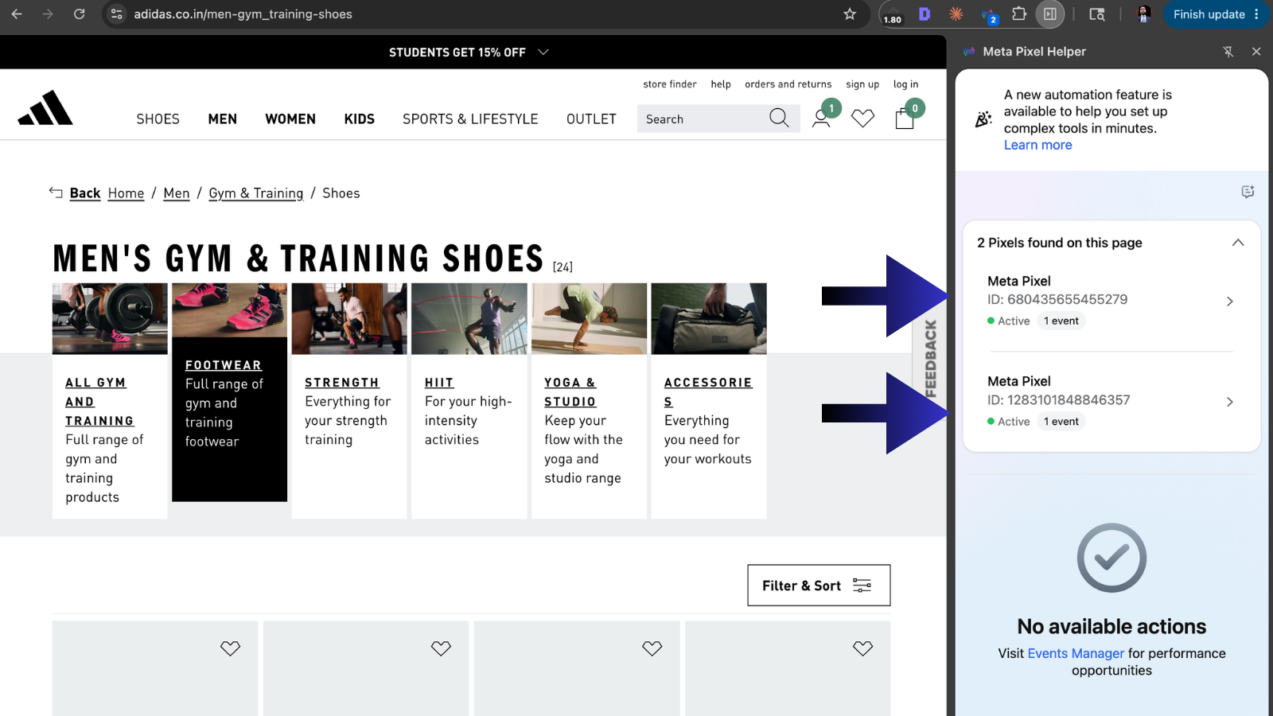
Task: Open the browser profile avatar
Action: 1143,14
